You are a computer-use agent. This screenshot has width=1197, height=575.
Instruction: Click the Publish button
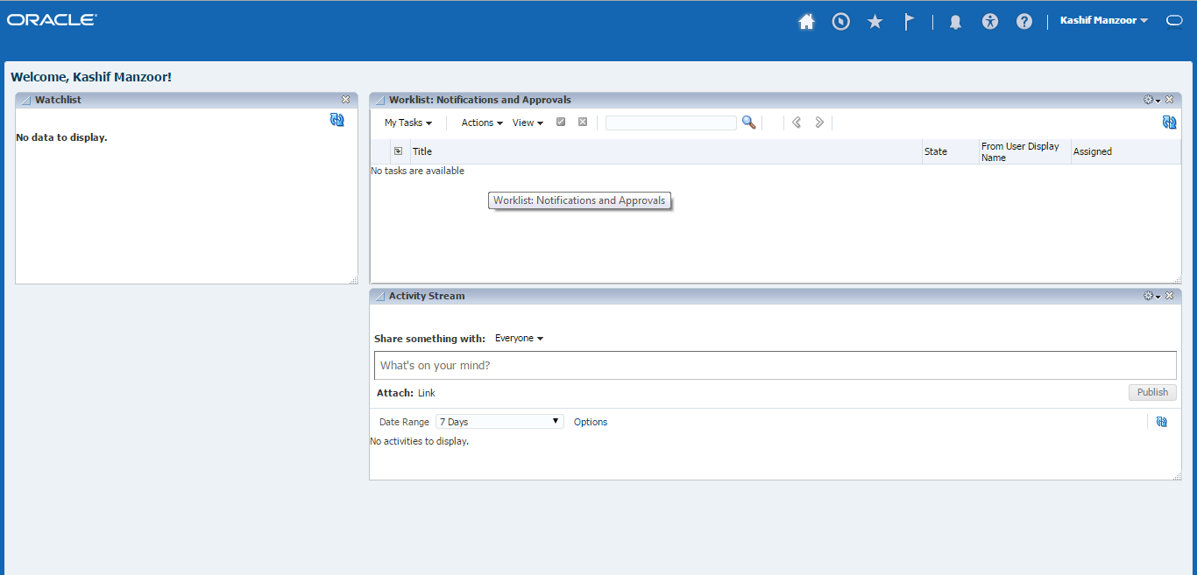[x=1152, y=392]
